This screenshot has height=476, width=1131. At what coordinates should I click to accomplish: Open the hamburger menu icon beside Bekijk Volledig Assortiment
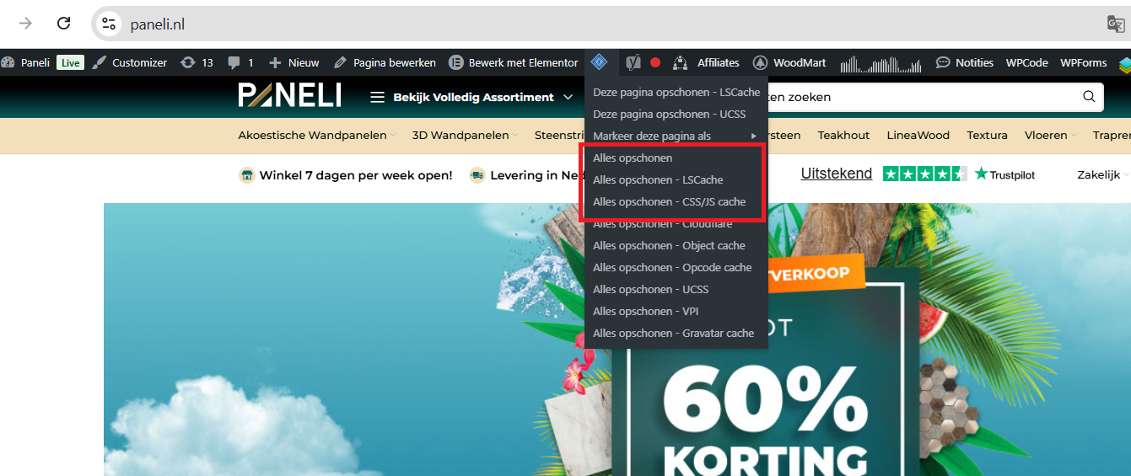pos(377,97)
